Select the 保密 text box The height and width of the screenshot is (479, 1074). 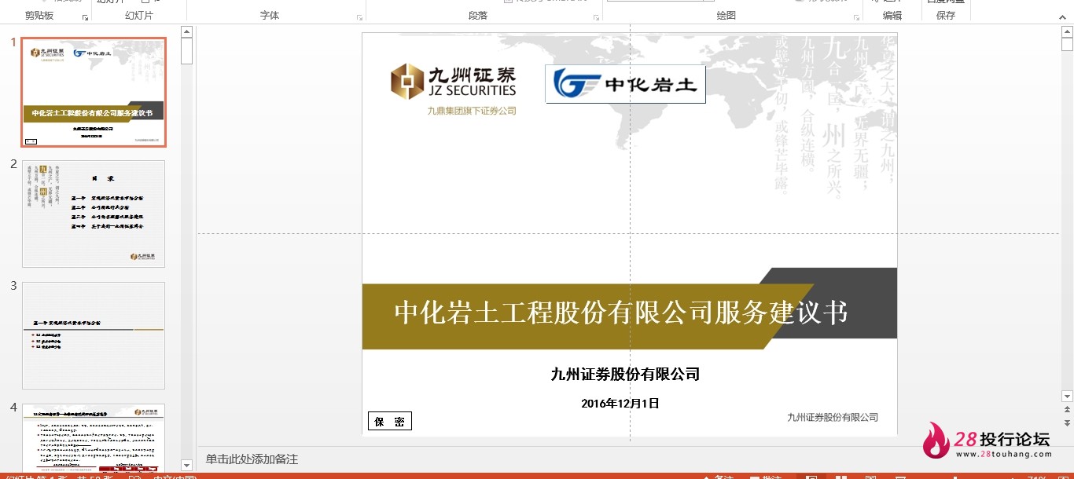pos(390,422)
